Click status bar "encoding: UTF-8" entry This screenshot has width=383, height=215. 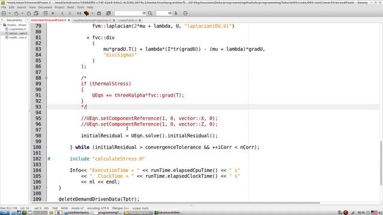[x=98, y=208]
